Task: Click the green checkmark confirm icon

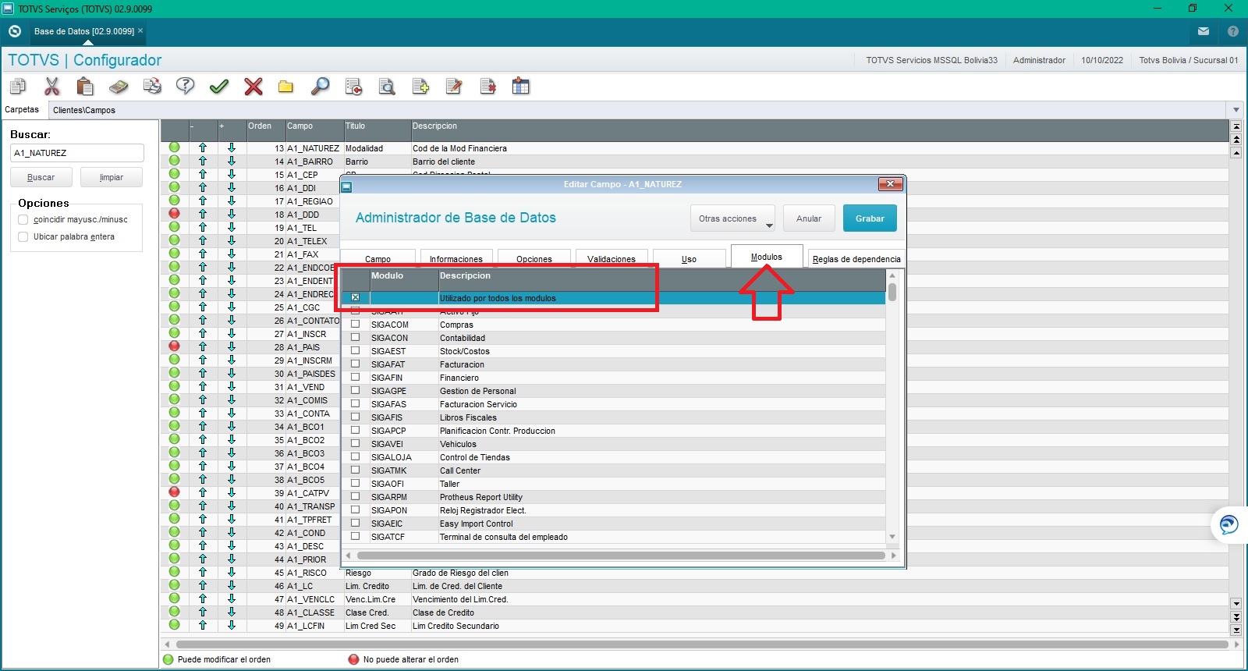Action: click(219, 86)
